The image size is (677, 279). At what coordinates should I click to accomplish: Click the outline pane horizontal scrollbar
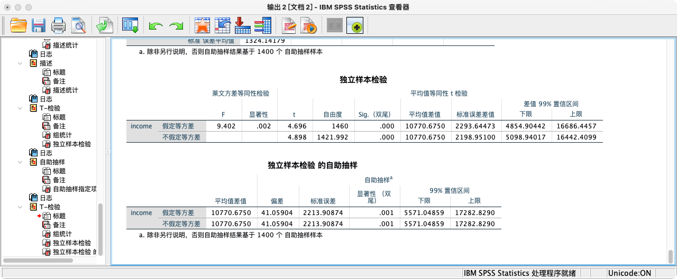tap(37, 260)
